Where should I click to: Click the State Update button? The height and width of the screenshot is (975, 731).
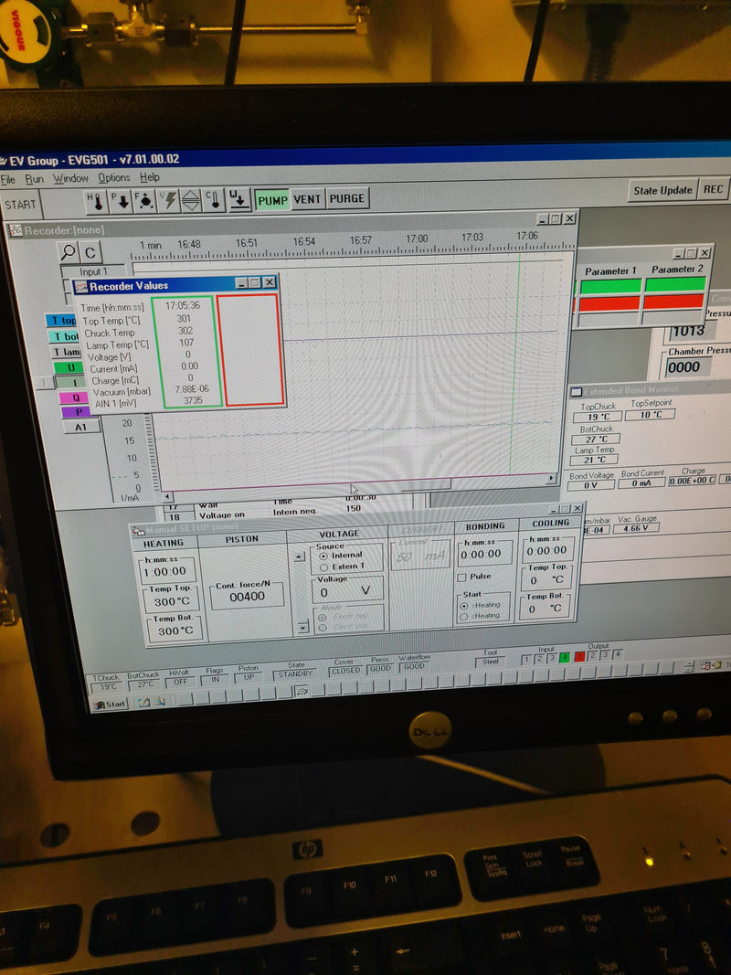pyautogui.click(x=662, y=190)
